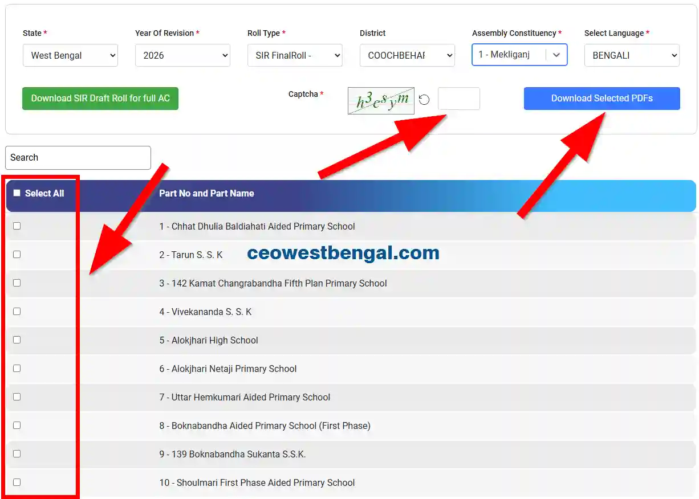
Task: Expand the Assembly Constituency chevron
Action: (x=556, y=55)
